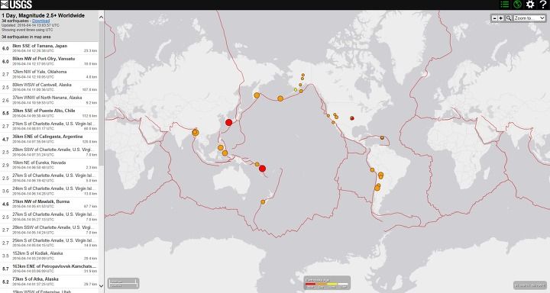Open the USGS home logo
This screenshot has width=550, height=293.
16,5
